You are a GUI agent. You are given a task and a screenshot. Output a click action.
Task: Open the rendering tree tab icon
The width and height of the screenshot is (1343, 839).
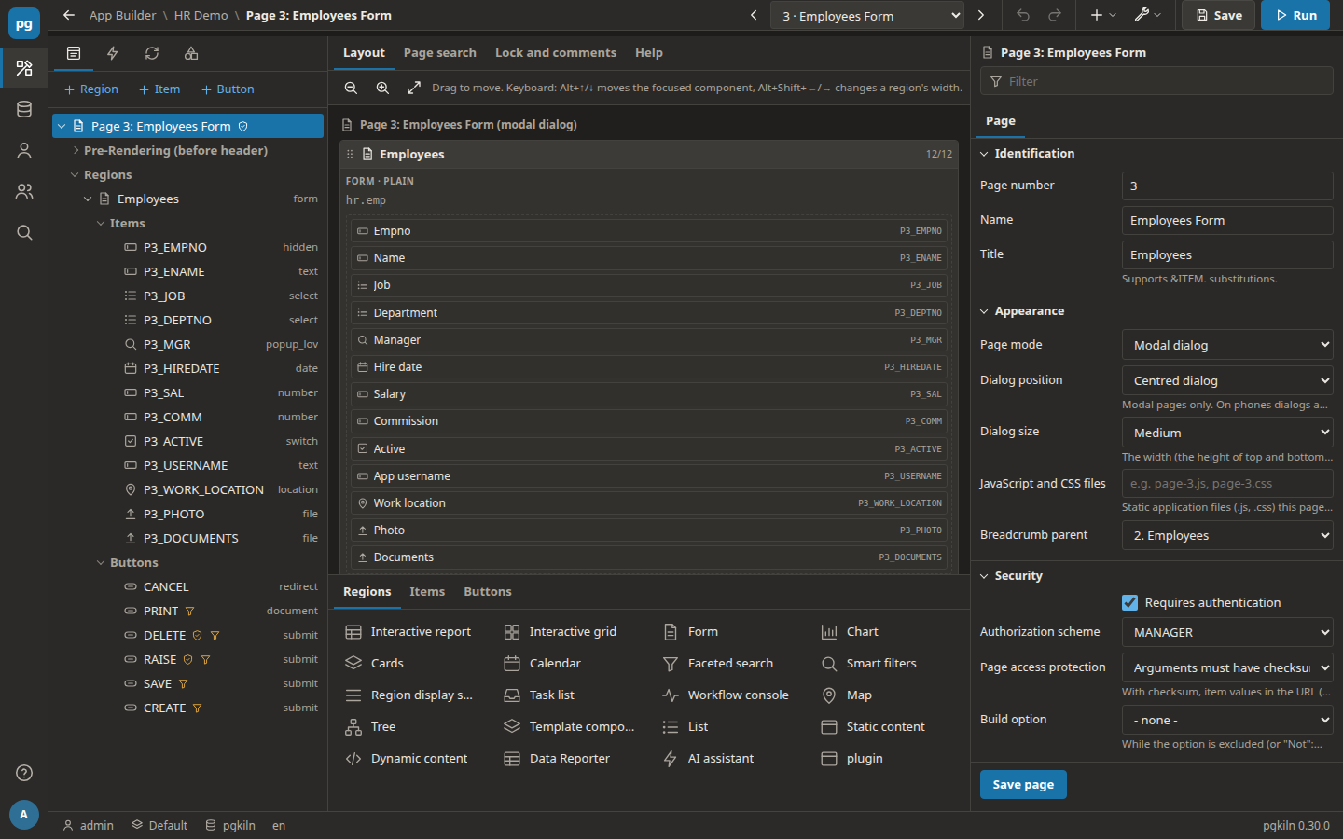coord(74,53)
